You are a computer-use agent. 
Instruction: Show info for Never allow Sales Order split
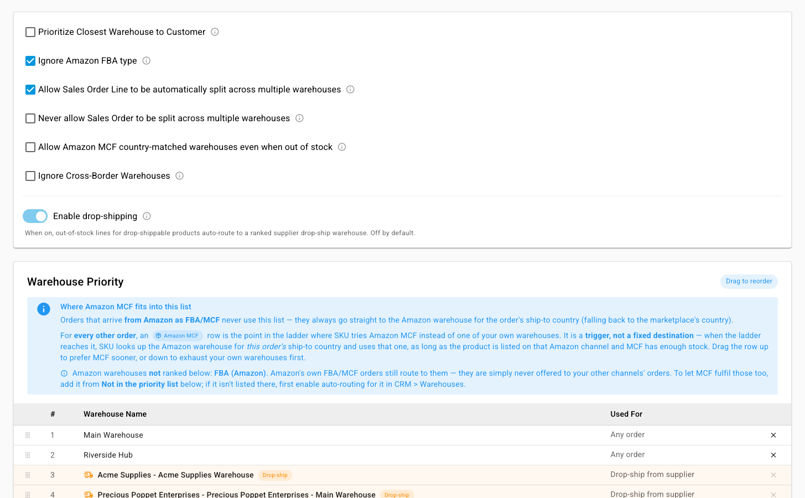click(299, 118)
